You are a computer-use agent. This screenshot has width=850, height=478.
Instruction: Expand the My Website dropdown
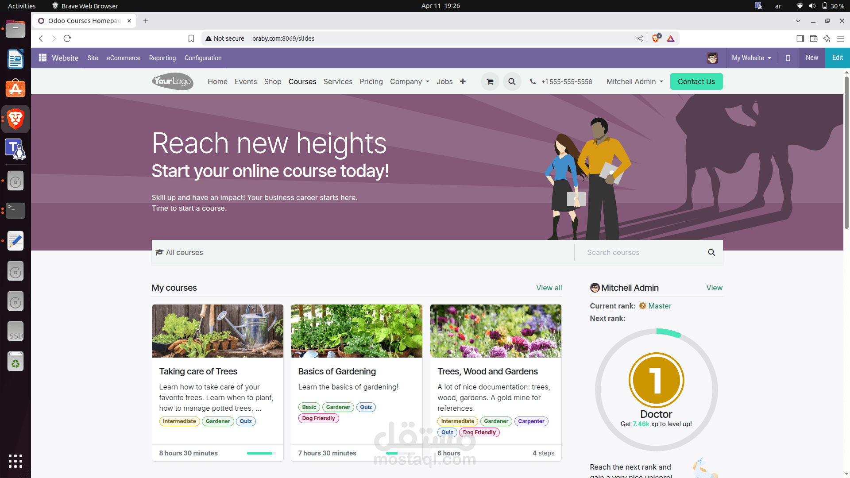751,58
